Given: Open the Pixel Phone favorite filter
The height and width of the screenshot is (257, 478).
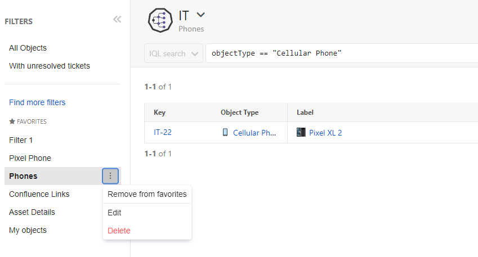Looking at the screenshot, I should (30, 158).
